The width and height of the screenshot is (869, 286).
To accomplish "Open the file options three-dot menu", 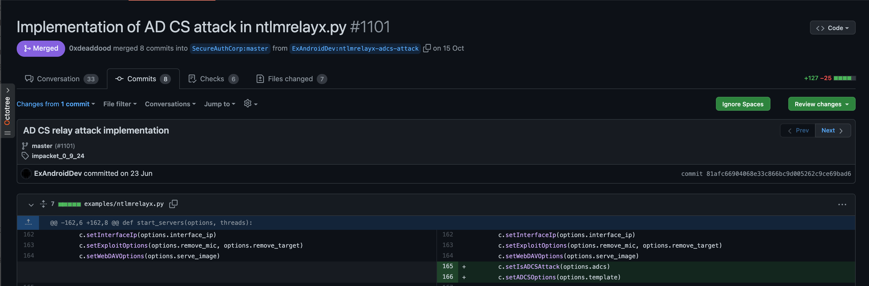I will coord(842,204).
